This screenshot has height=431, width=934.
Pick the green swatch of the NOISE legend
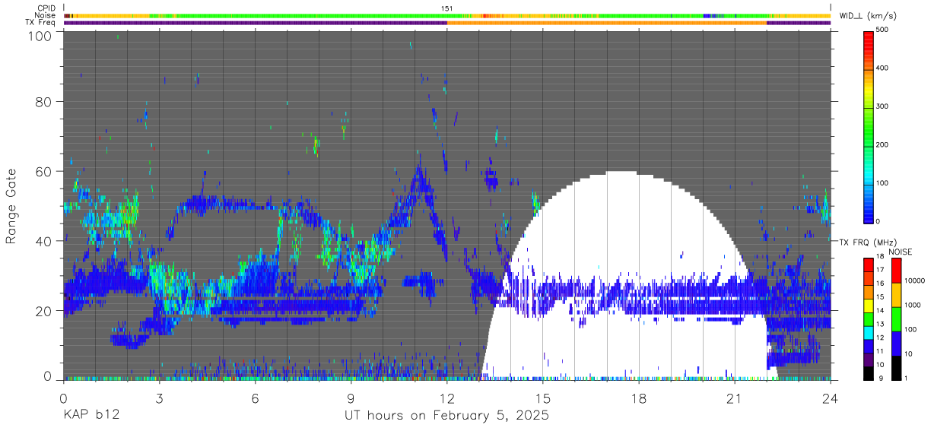897,318
